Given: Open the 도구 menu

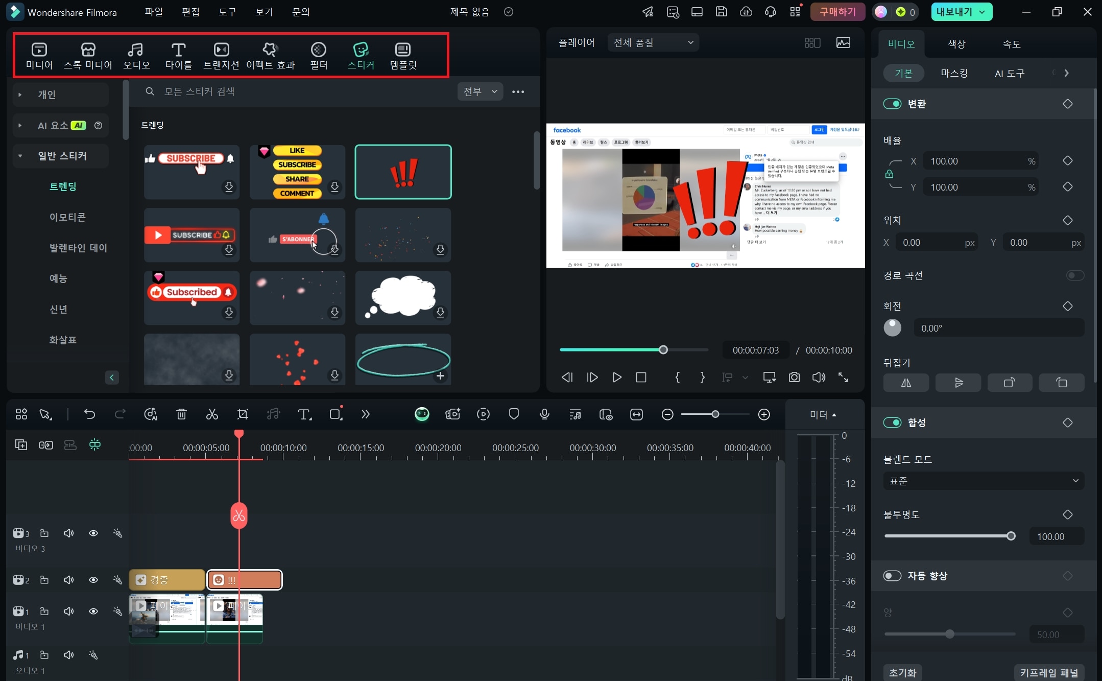Looking at the screenshot, I should click(227, 12).
